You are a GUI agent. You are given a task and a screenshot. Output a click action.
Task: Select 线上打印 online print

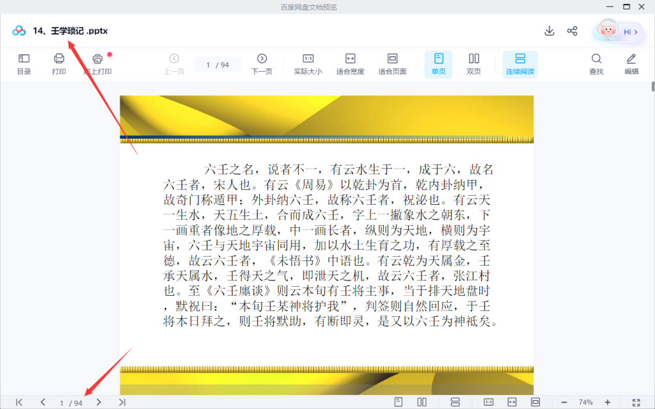click(97, 64)
